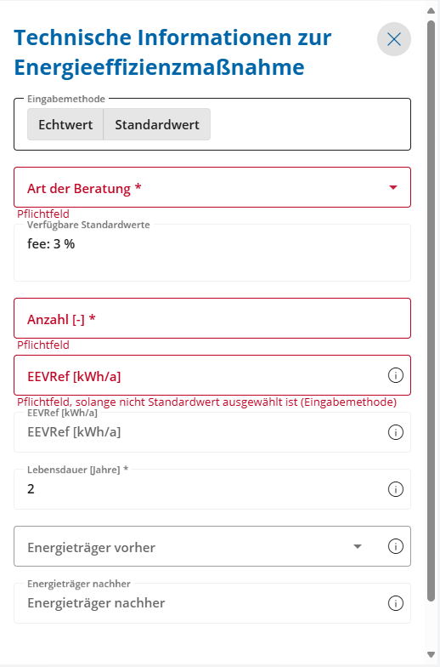Select the Echtwert input method
Viewport: 440px width, 667px height.
coord(65,124)
